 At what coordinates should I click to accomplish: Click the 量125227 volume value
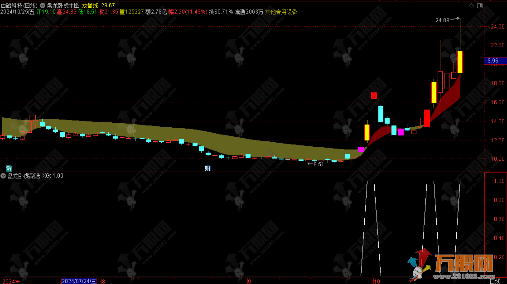click(x=131, y=12)
